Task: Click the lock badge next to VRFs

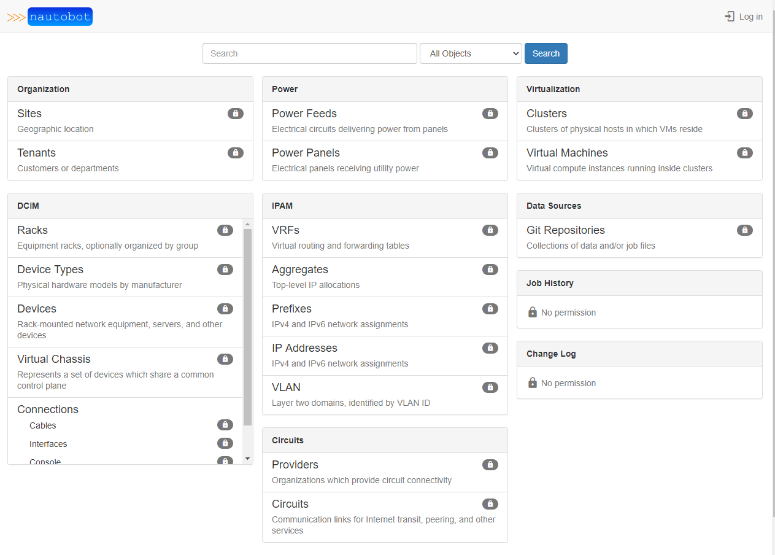Action: point(490,230)
